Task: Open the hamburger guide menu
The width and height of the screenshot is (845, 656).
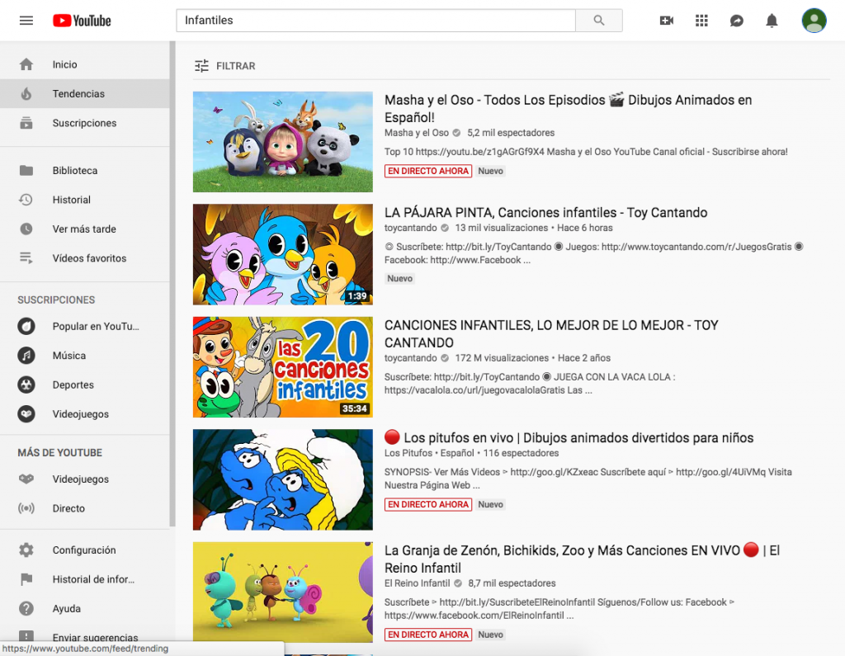Action: point(26,21)
